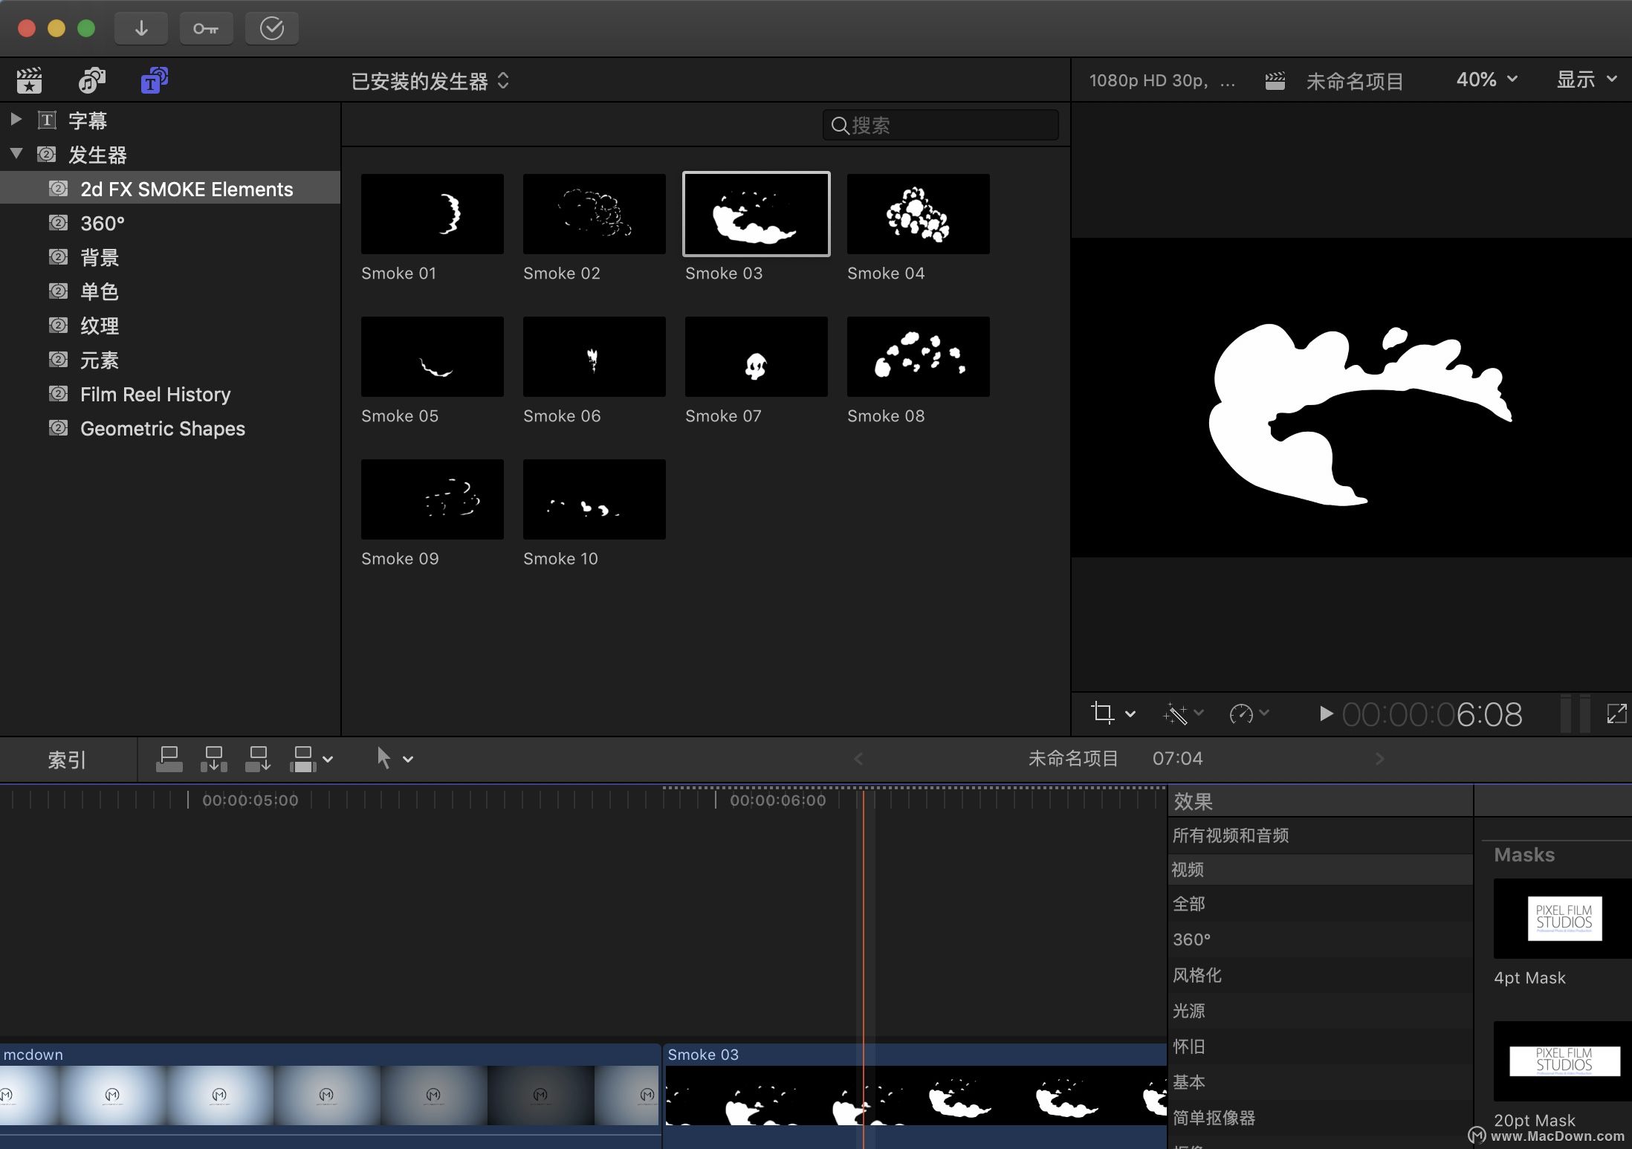Play the viewer with play button
The image size is (1632, 1149).
point(1325,714)
